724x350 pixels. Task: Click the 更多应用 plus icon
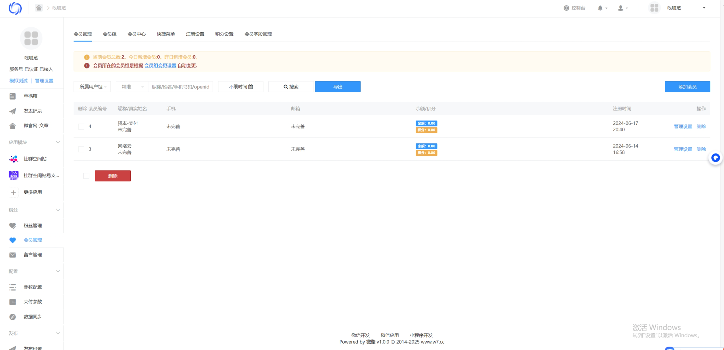click(13, 192)
